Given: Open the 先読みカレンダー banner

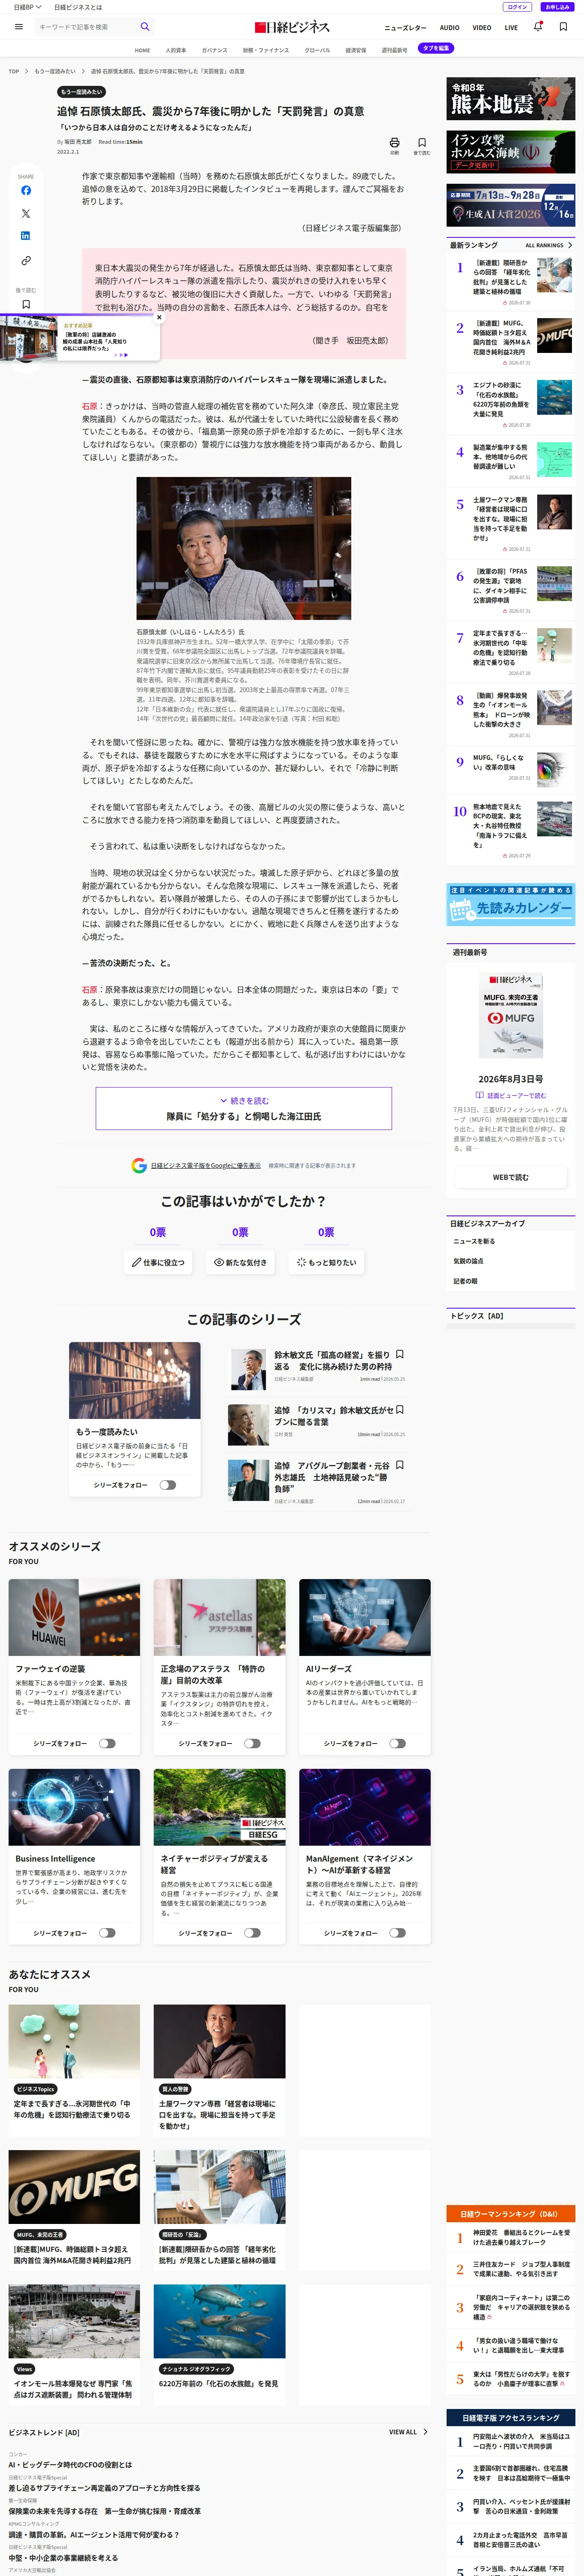Looking at the screenshot, I should 510,905.
